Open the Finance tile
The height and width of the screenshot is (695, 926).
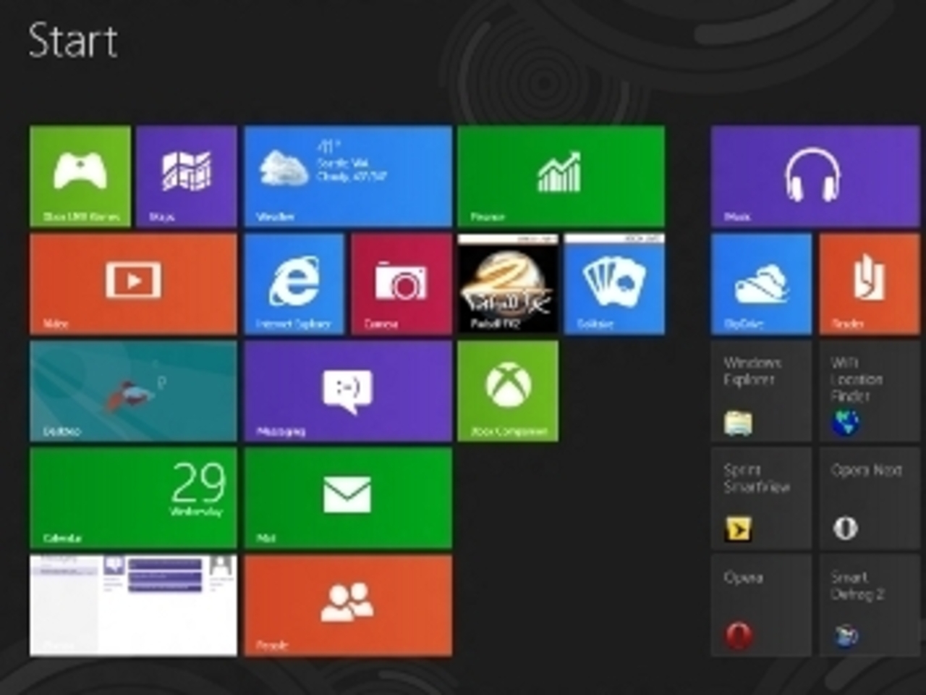tap(561, 177)
